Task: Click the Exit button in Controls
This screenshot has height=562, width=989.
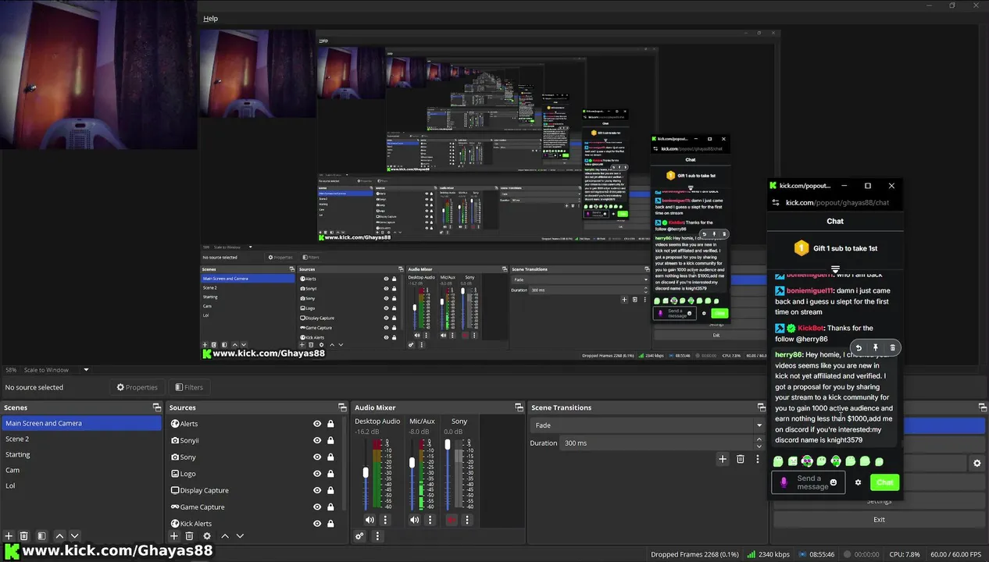Action: (x=879, y=520)
